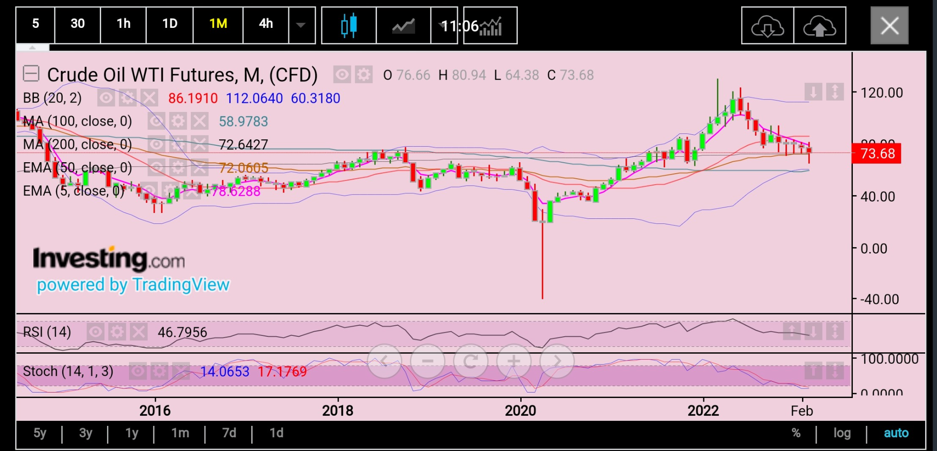Set range to 1y
Viewport: 937px width, 451px height.
132,433
